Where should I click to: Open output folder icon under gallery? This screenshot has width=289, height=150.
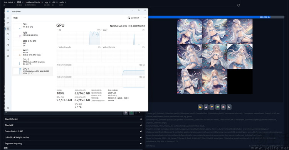(x=200, y=107)
